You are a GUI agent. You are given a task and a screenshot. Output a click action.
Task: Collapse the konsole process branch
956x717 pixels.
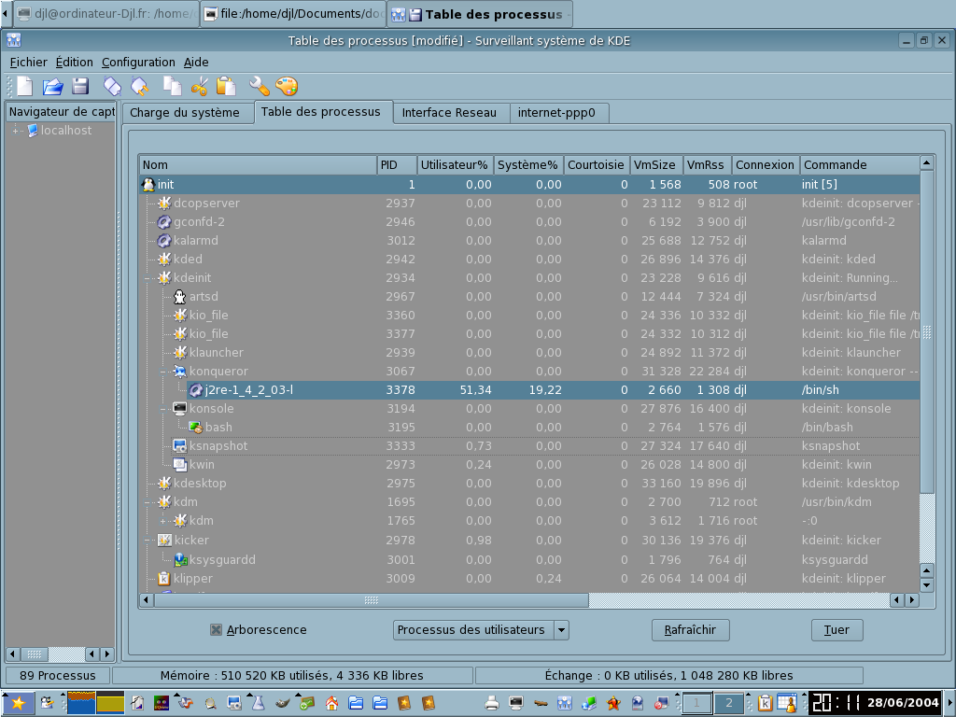pyautogui.click(x=163, y=409)
